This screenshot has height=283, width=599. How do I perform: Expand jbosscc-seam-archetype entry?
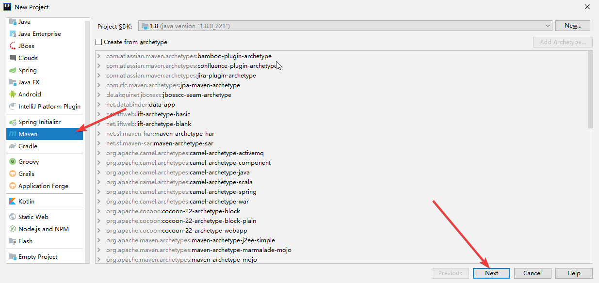click(99, 95)
